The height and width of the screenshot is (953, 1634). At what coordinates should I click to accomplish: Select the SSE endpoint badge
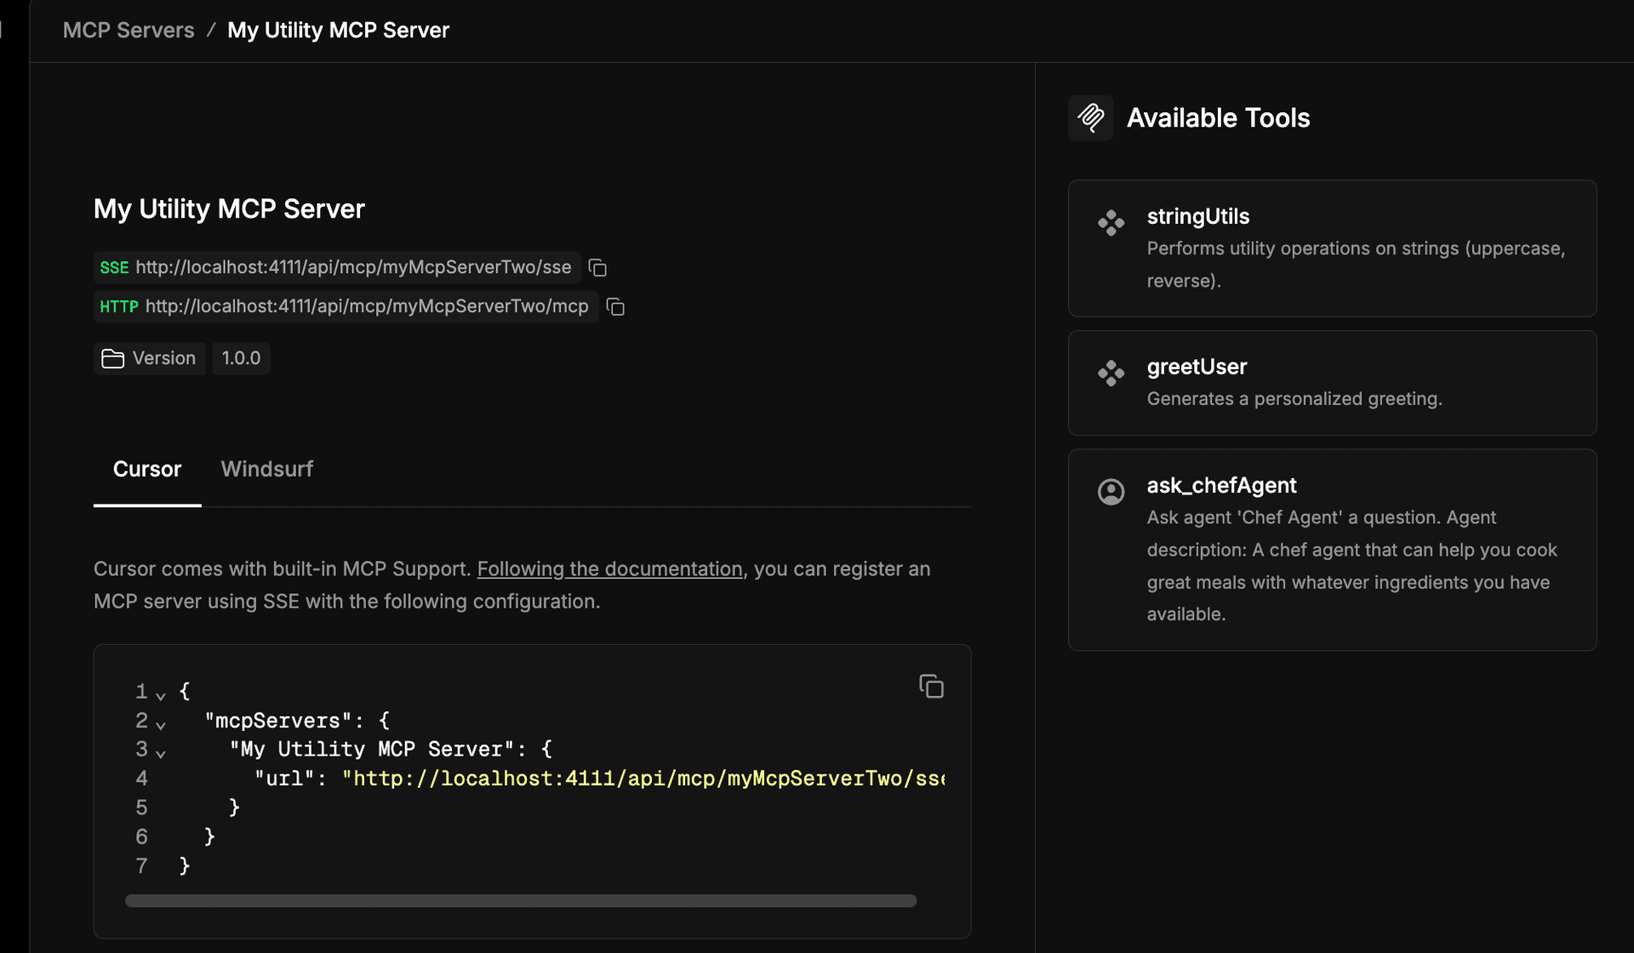(113, 267)
